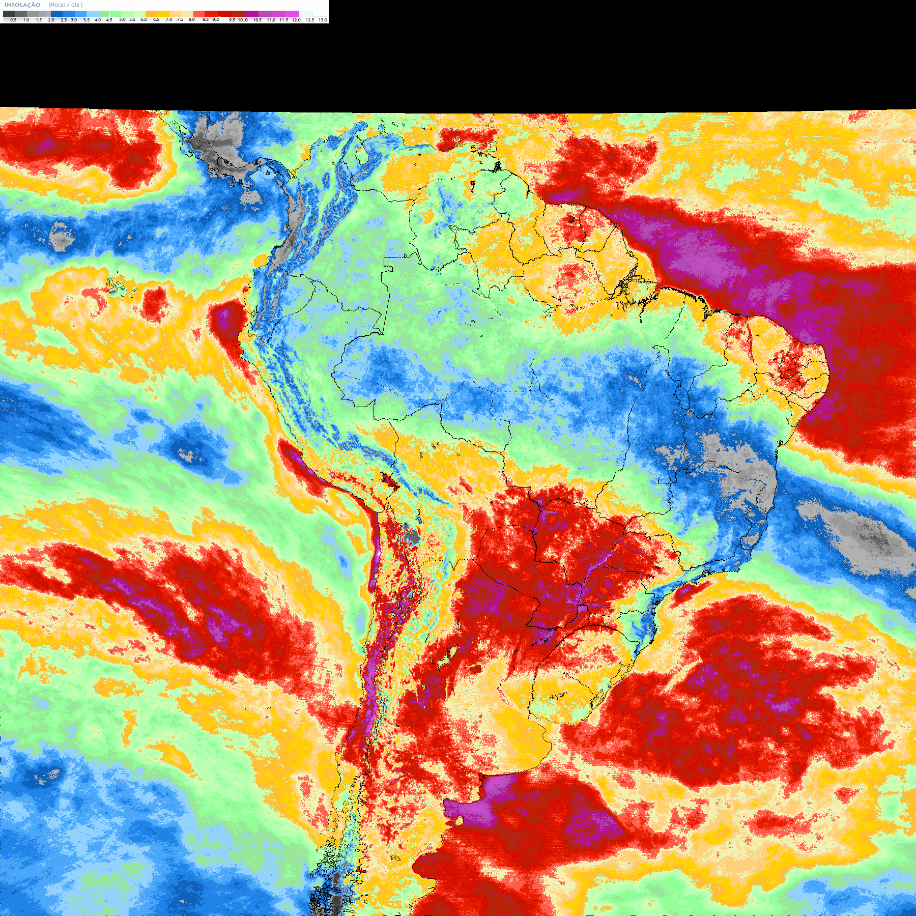
Task: Select the bright yellow swatch ending at 7.0
Action: coord(164,14)
